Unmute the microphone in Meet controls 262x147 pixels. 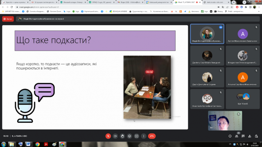[108, 136]
